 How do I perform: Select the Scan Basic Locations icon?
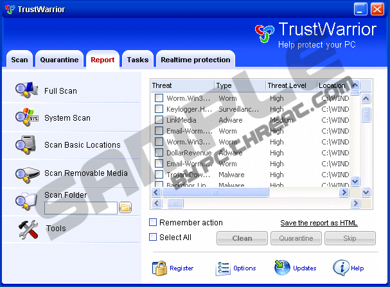[x=26, y=145]
